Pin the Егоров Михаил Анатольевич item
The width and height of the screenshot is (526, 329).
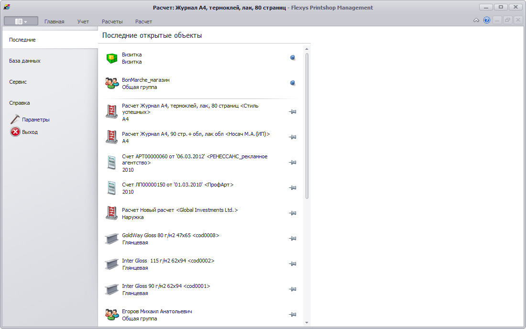pyautogui.click(x=293, y=315)
